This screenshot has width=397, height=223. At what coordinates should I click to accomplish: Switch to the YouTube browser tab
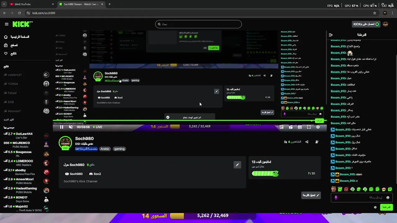(30, 4)
